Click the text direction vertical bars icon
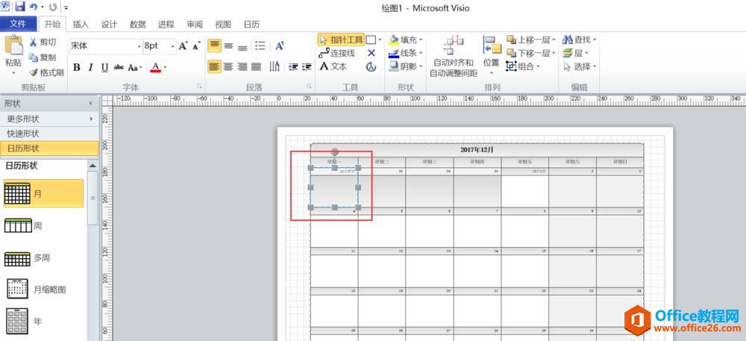746x341 pixels. click(275, 66)
